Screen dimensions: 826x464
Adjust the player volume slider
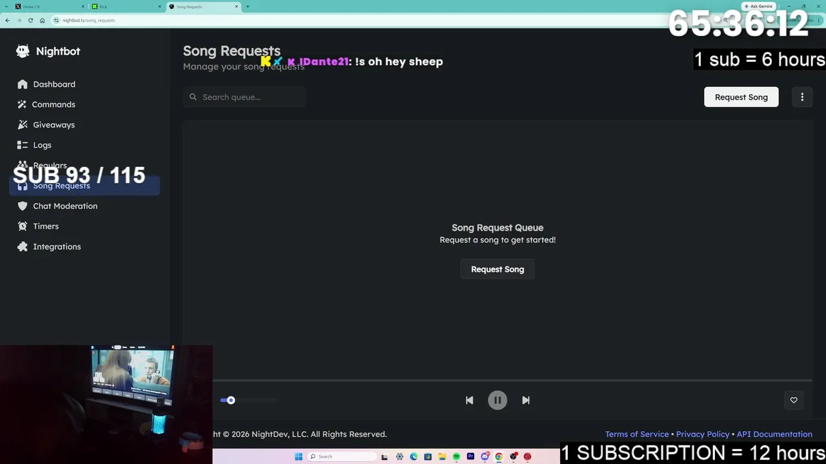[248, 400]
